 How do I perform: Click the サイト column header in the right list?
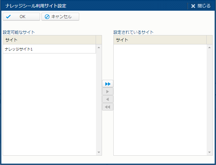pos(160,40)
